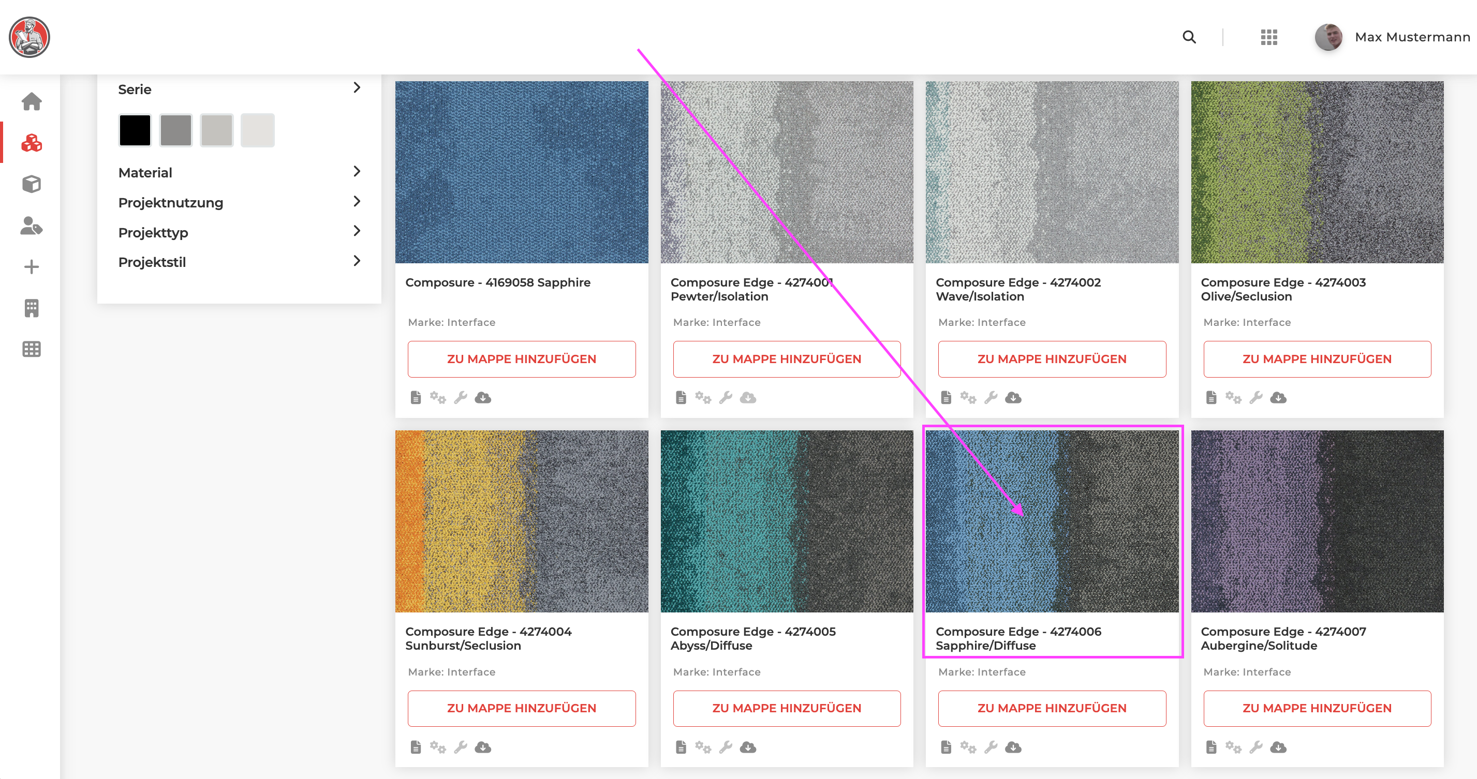Viewport: 1477px width, 779px height.
Task: Add Aubergine/Solitude to Mappe
Action: point(1317,709)
